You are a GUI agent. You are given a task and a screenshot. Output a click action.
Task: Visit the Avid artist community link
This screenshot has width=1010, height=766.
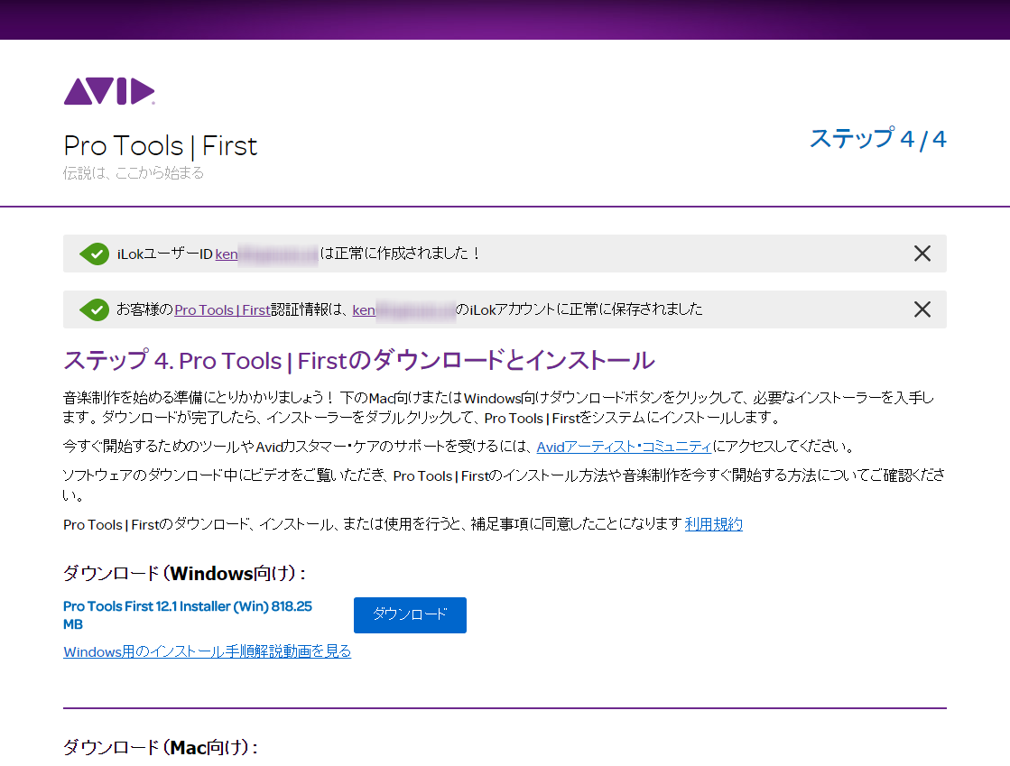point(624,447)
